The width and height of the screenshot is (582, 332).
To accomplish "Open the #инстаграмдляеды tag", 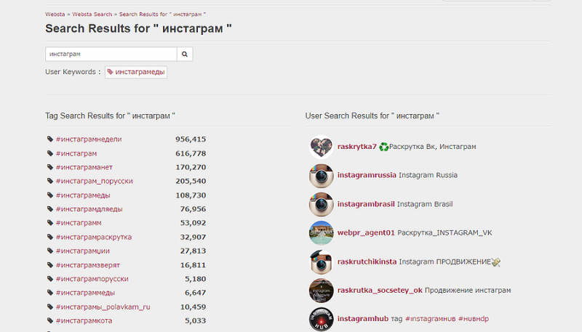I will 89,209.
